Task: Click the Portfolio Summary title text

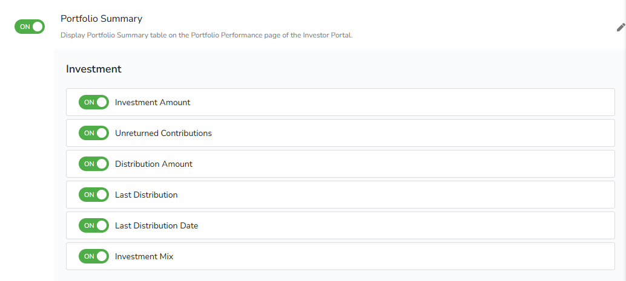Action: pos(101,19)
